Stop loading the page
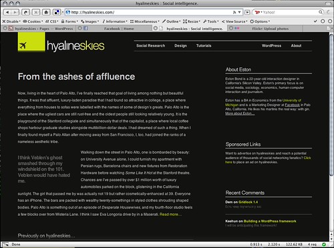Image resolution: width=334 pixels, height=248 pixels. point(36,12)
